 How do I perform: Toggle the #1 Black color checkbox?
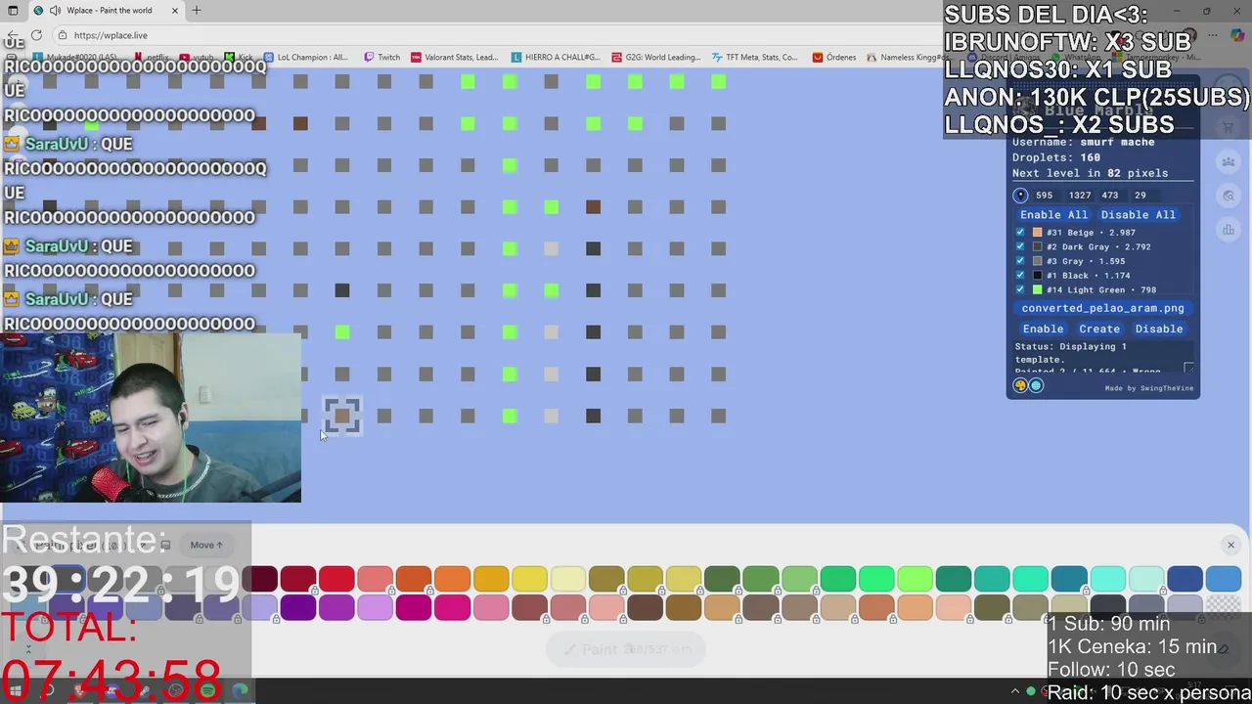point(1020,275)
